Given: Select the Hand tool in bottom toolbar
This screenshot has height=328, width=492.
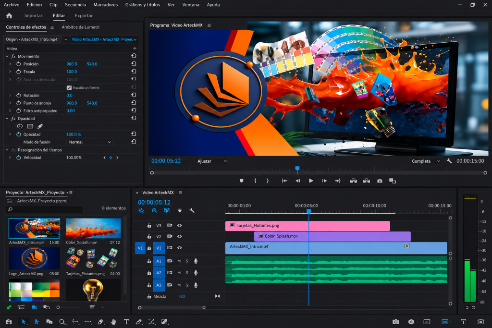Looking at the screenshot, I should (113, 322).
